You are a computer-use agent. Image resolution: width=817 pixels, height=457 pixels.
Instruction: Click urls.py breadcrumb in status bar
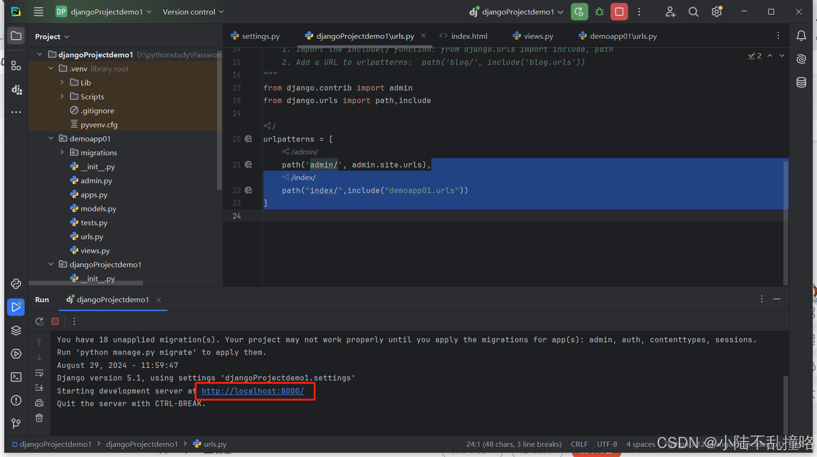point(210,444)
